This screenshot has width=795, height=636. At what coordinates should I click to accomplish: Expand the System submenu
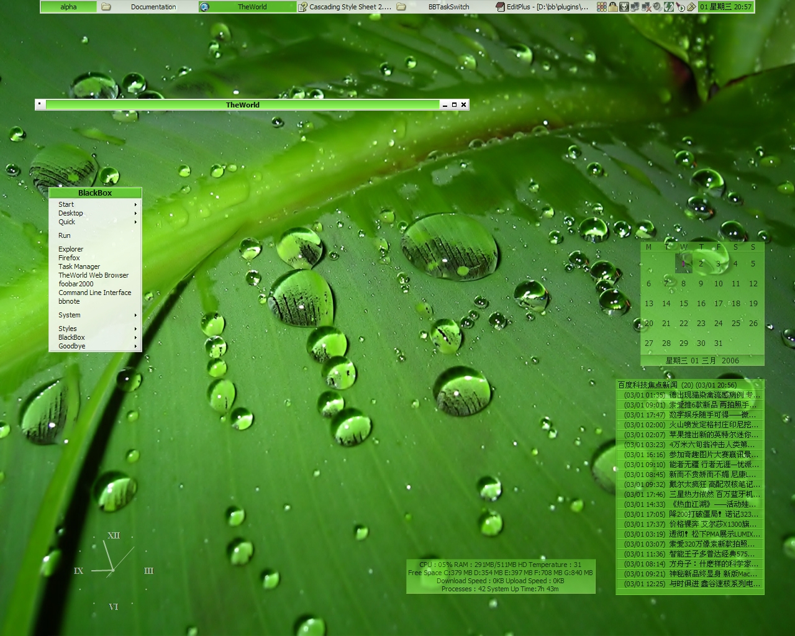[95, 315]
